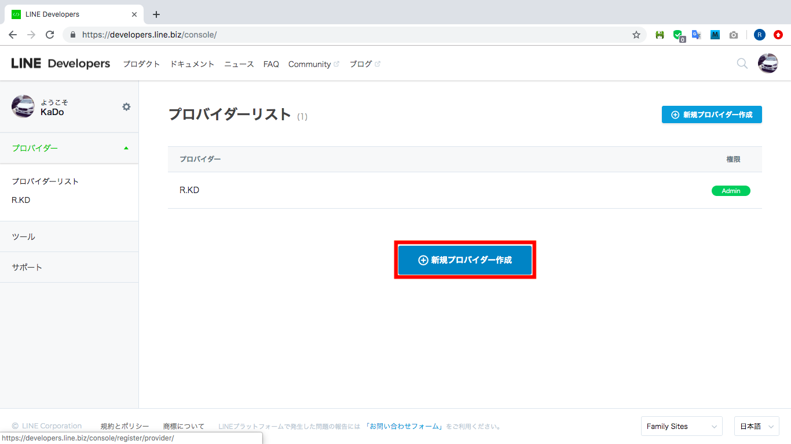The width and height of the screenshot is (791, 444).
Task: Open the プロダクト menu
Action: tap(141, 64)
